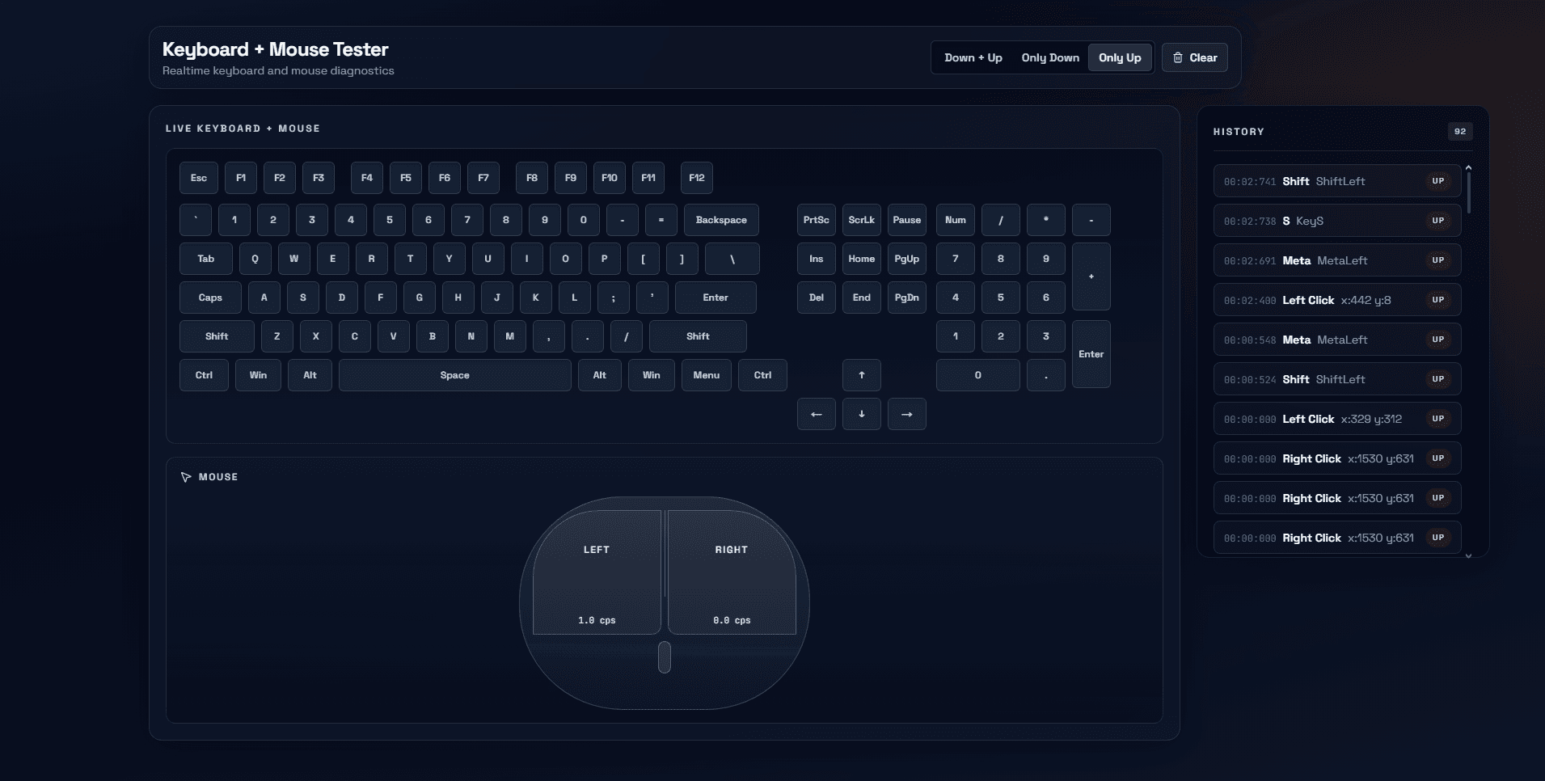Click the history scrollbar down arrow
Screen dimensions: 1545x781
pyautogui.click(x=1468, y=555)
